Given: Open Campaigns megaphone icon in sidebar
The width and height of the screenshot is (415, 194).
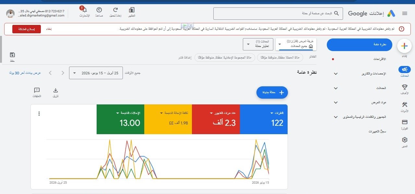Looking at the screenshot, I should point(404,69).
